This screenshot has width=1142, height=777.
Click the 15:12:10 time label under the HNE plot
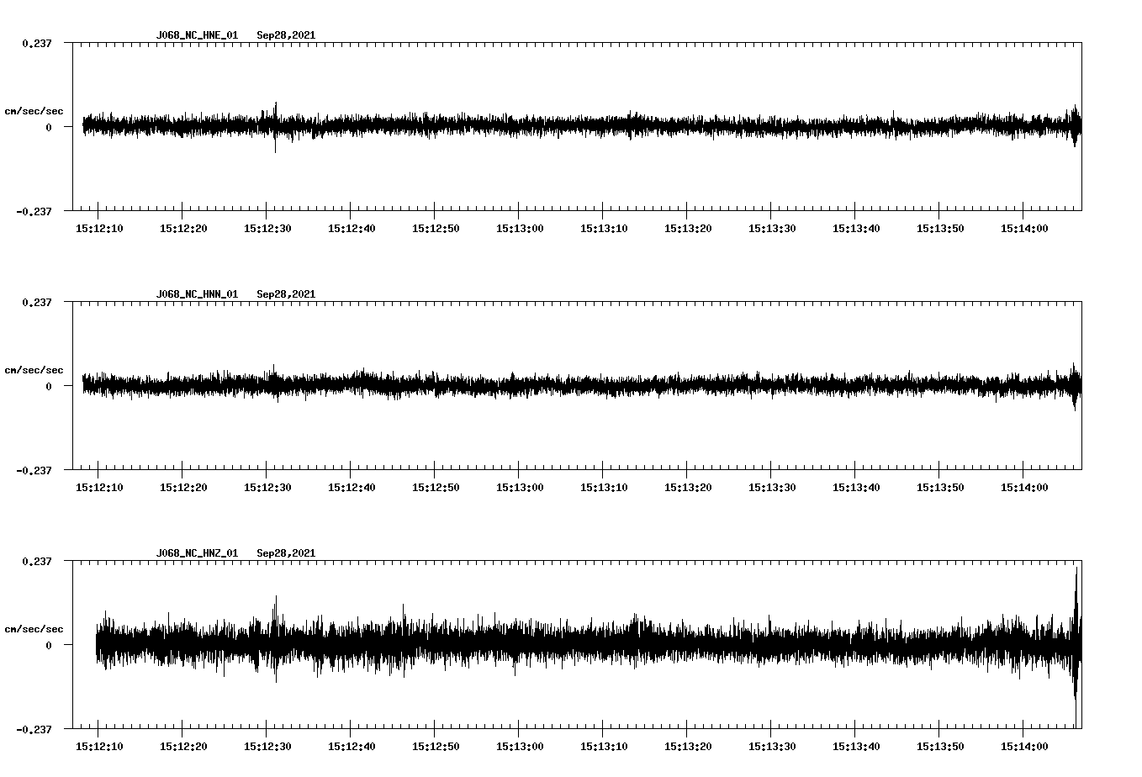(99, 228)
